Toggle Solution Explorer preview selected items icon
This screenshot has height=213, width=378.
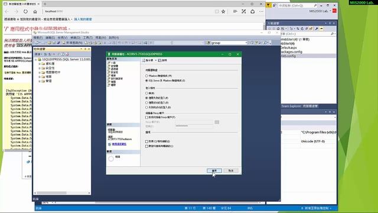click(x=321, y=28)
